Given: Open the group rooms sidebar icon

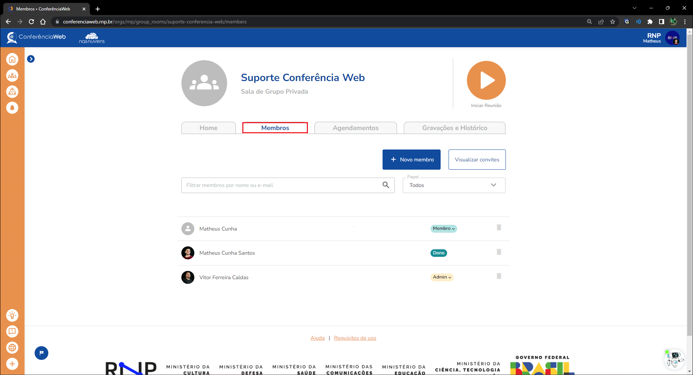Looking at the screenshot, I should click(x=12, y=76).
